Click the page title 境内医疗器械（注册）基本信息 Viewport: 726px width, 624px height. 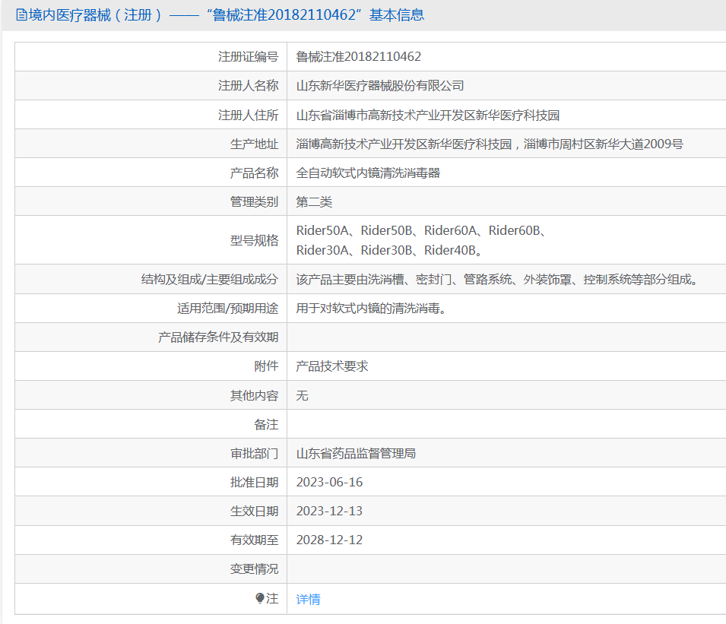[227, 15]
